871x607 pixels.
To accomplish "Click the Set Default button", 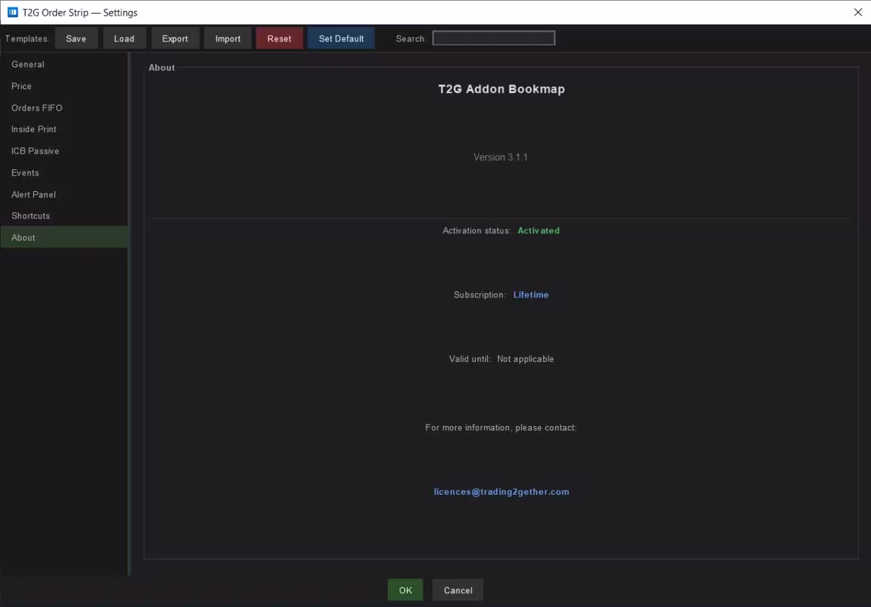I will click(342, 39).
